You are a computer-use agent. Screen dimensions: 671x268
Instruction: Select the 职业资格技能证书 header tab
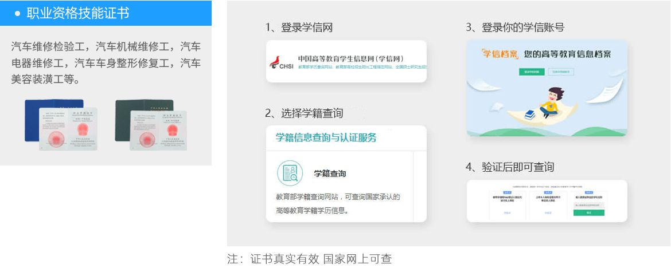pos(106,13)
